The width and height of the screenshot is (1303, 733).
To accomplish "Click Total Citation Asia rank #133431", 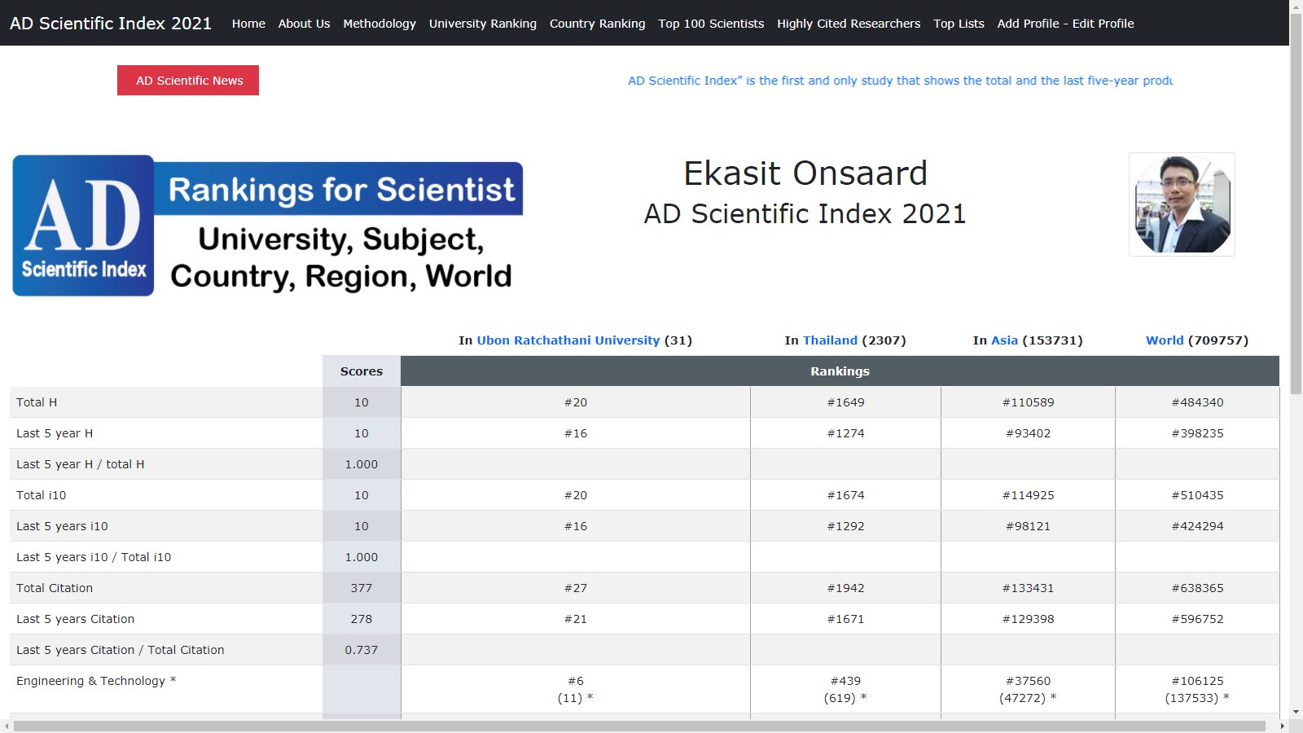I will [x=1028, y=588].
